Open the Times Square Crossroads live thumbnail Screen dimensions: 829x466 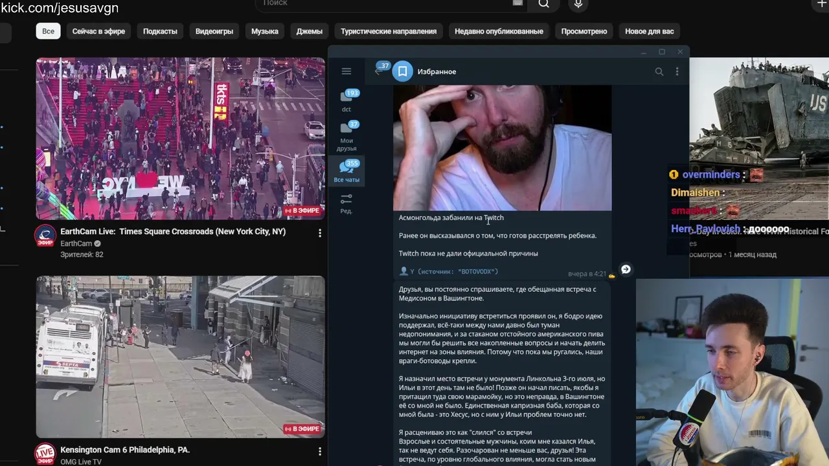(181, 139)
